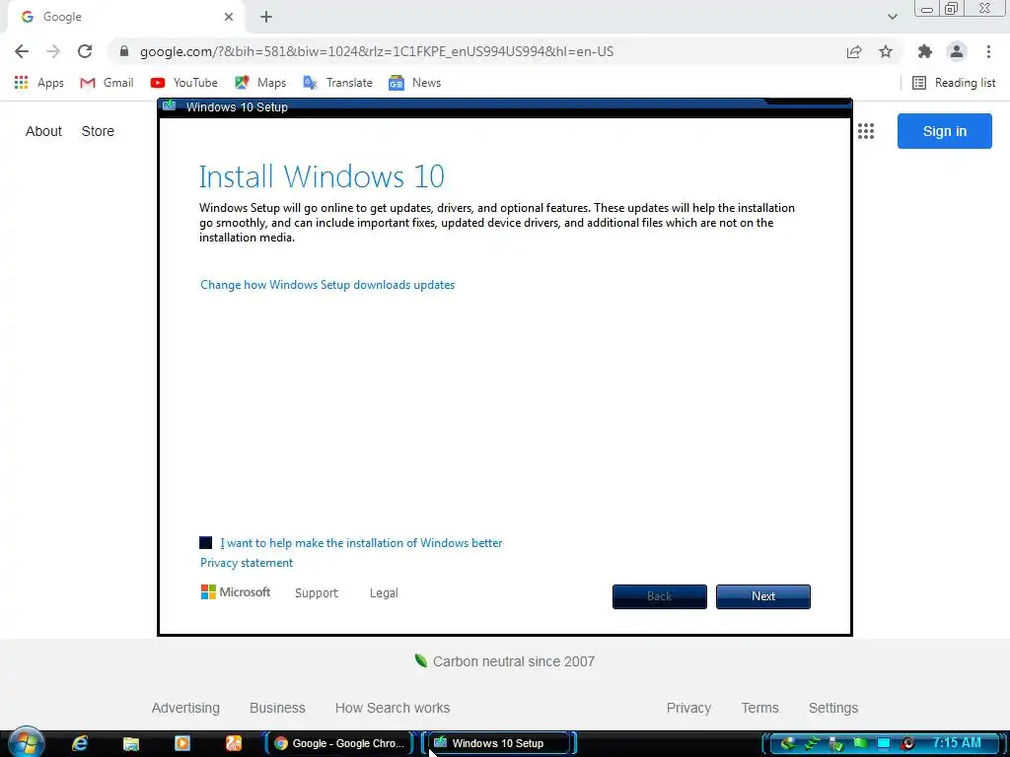
Task: Open the Google Store link
Action: 98,131
